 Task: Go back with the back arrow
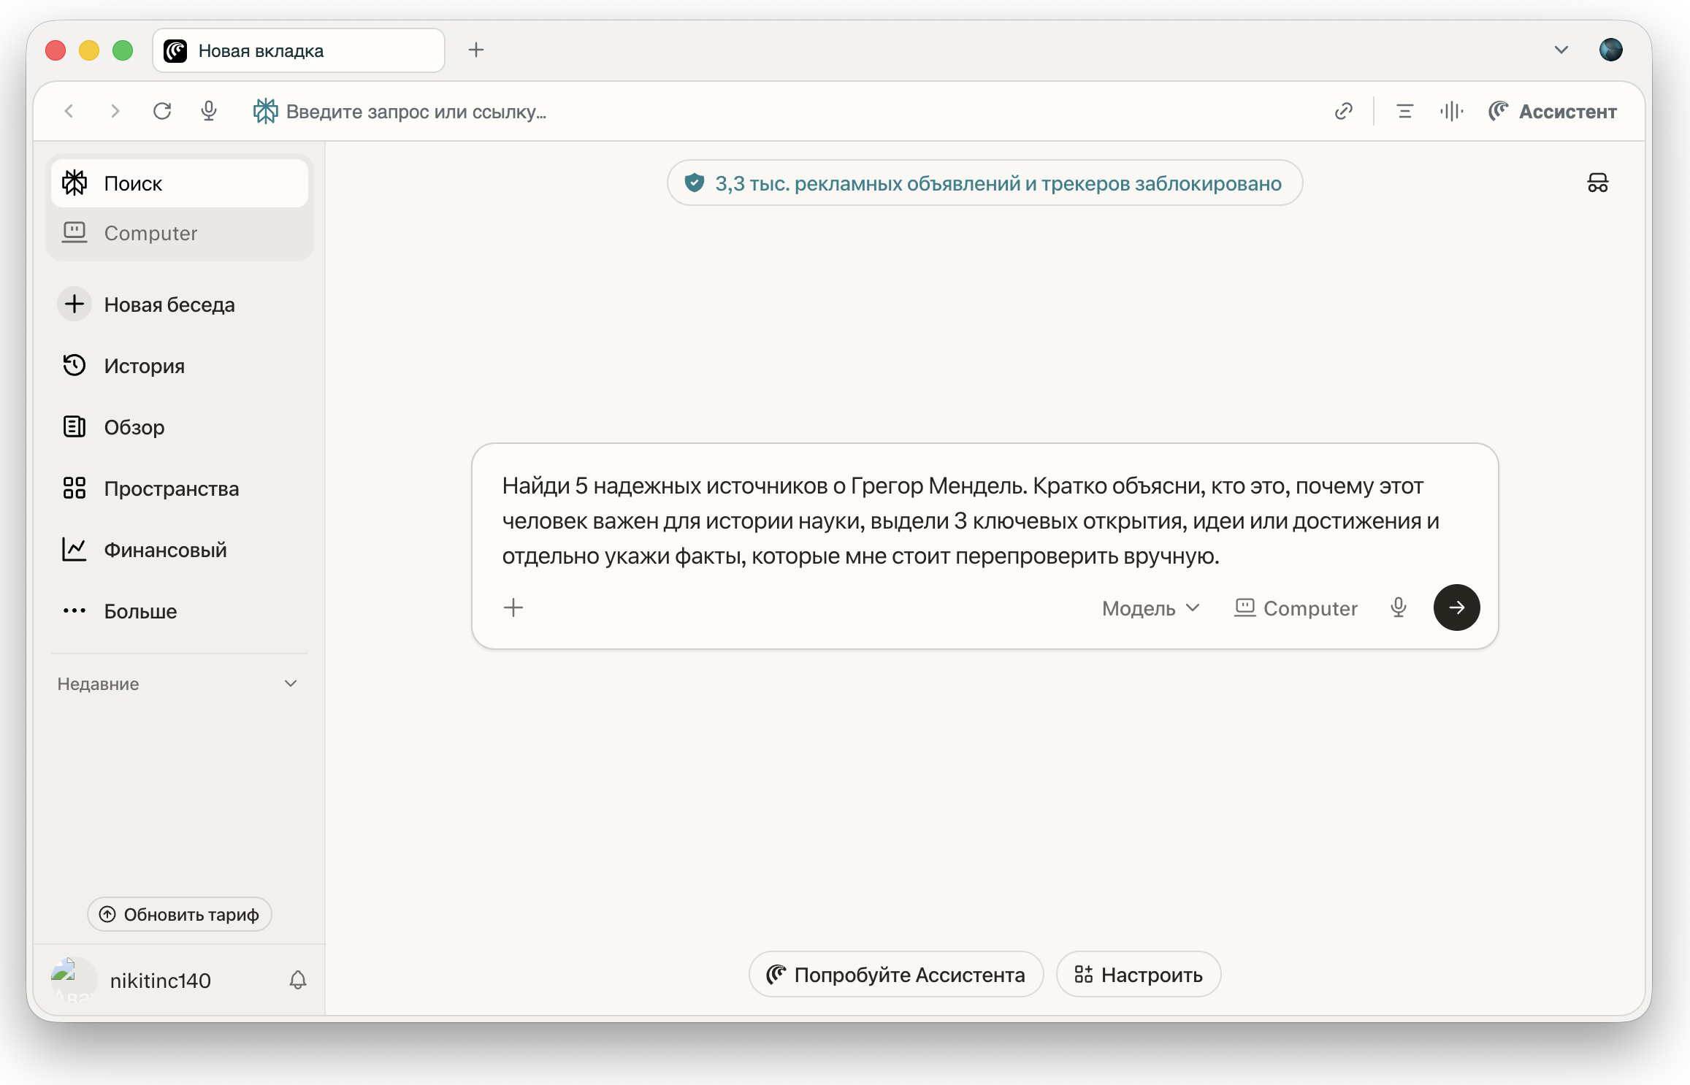(69, 111)
